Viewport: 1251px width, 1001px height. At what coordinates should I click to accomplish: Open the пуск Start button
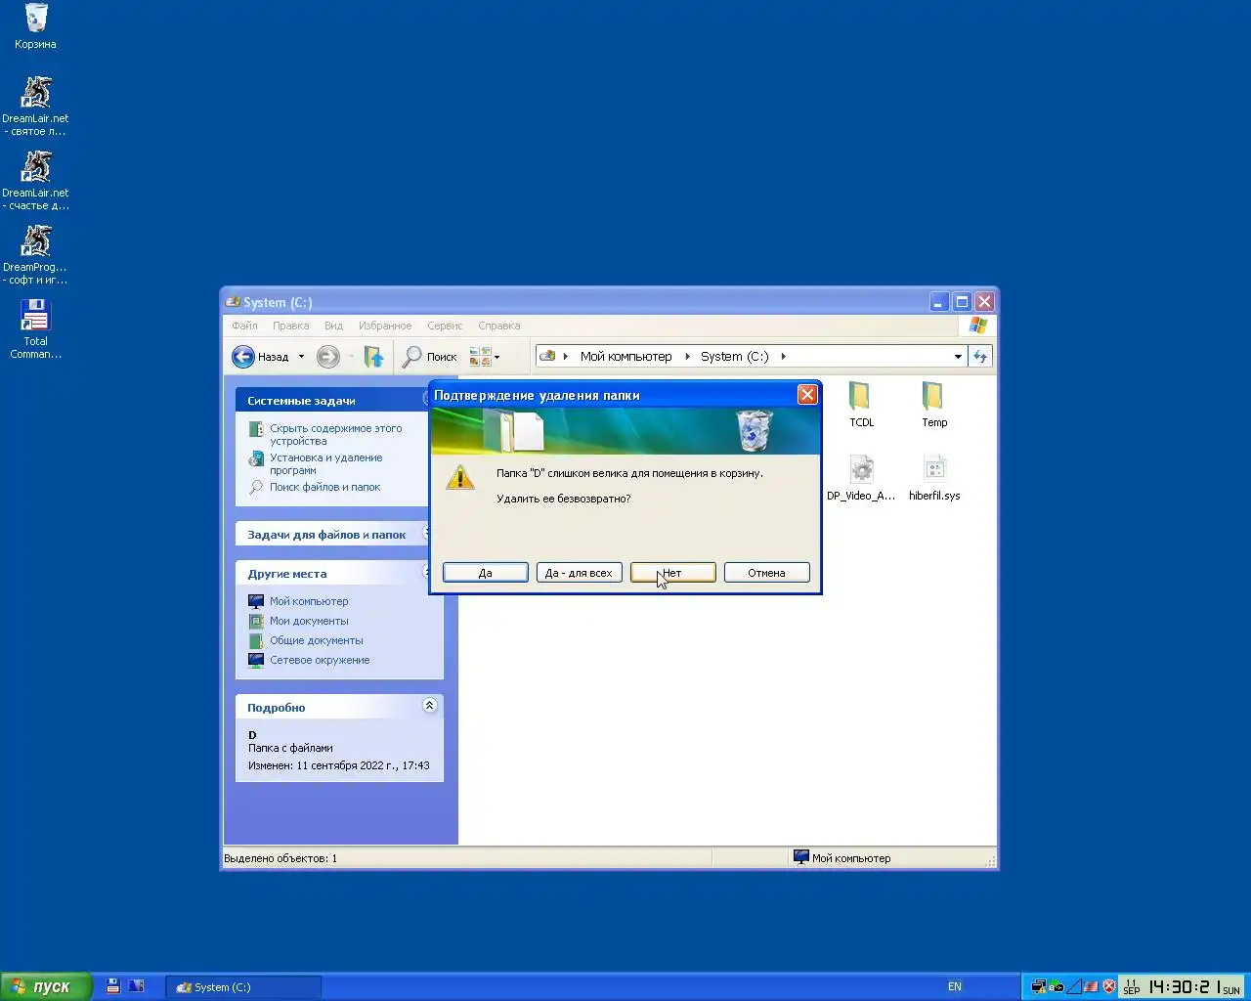pos(46,986)
